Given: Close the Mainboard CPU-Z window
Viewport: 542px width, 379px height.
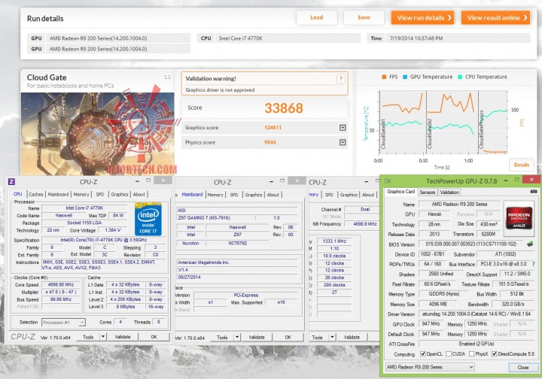Looking at the screenshot, I should 297,181.
